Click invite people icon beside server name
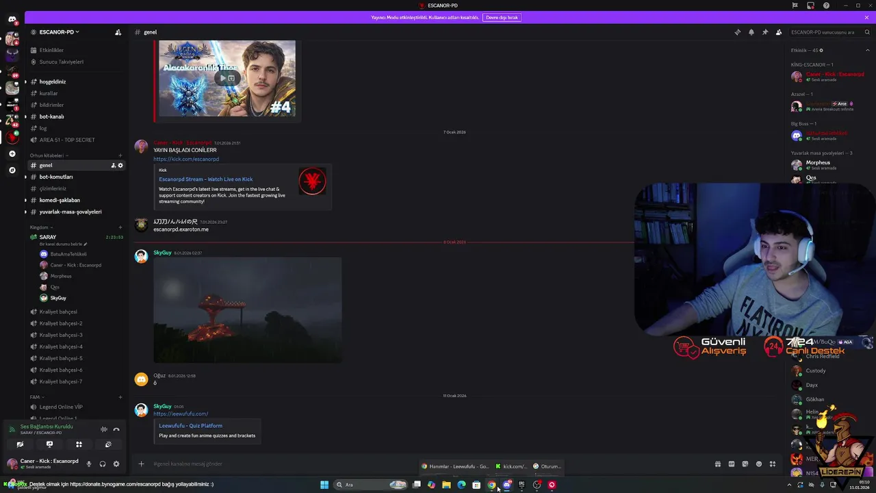Viewport: 876px width, 493px height. [x=118, y=32]
